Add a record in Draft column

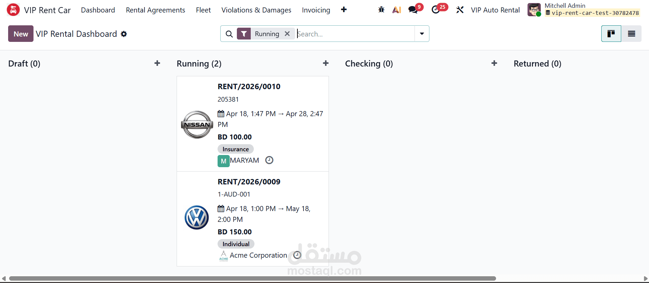tap(157, 63)
